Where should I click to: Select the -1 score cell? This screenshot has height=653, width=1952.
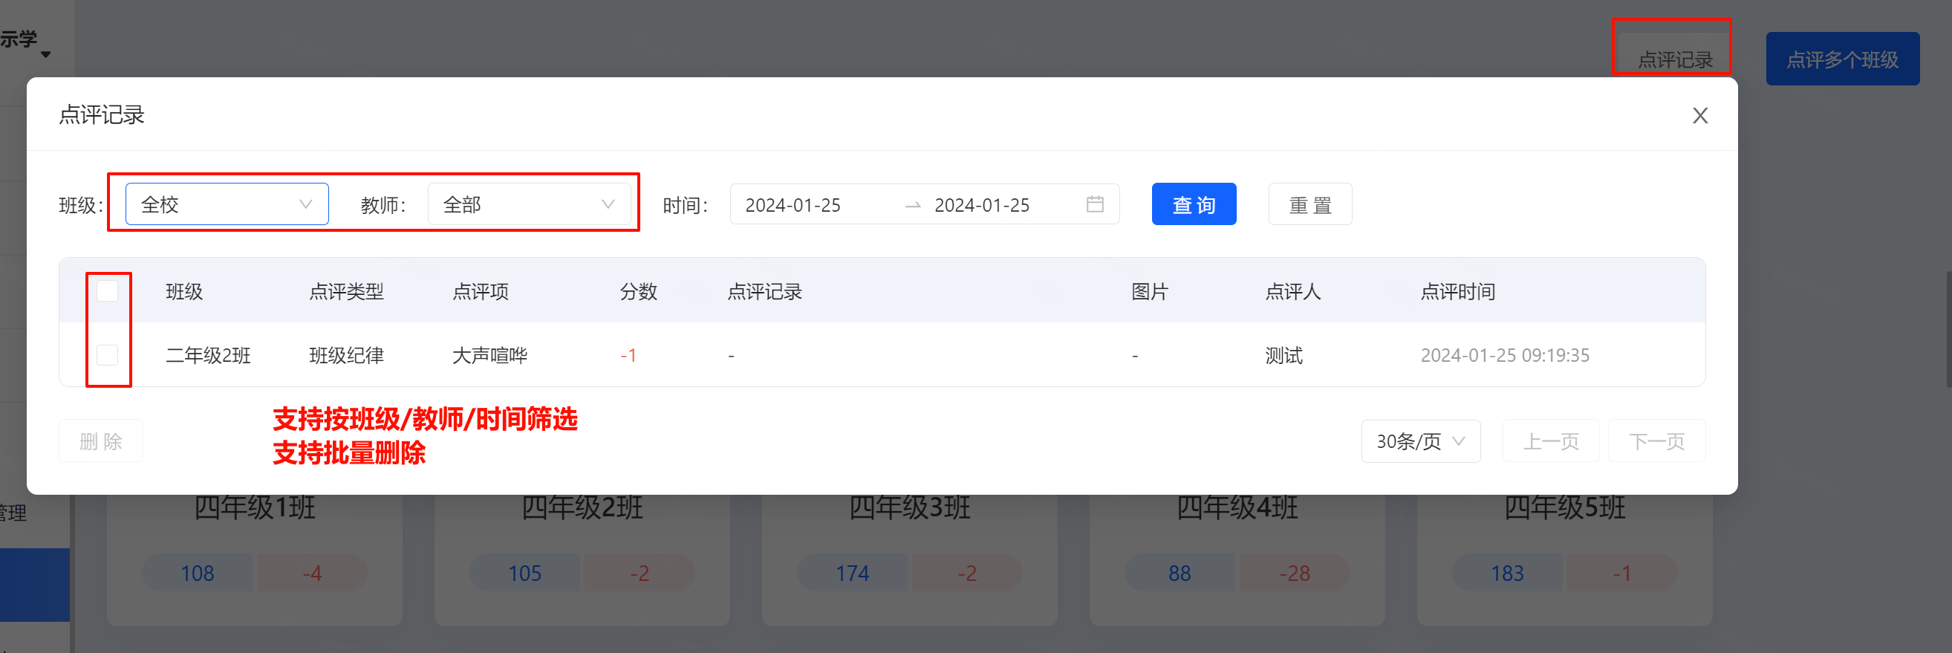point(628,355)
